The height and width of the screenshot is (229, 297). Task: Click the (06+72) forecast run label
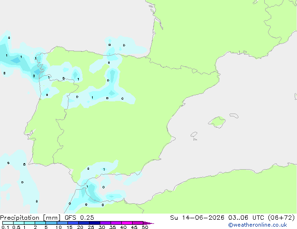(x=282, y=218)
